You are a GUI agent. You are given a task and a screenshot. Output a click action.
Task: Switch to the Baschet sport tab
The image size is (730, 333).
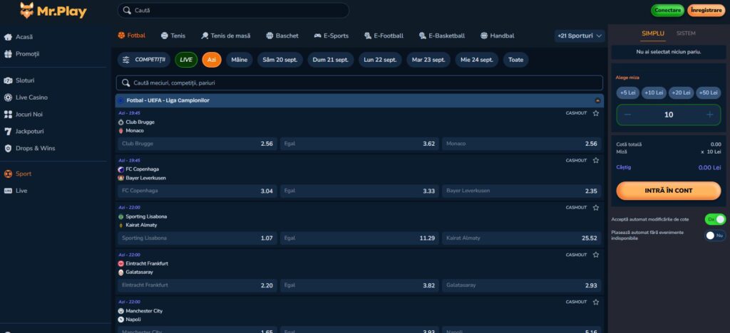click(282, 36)
